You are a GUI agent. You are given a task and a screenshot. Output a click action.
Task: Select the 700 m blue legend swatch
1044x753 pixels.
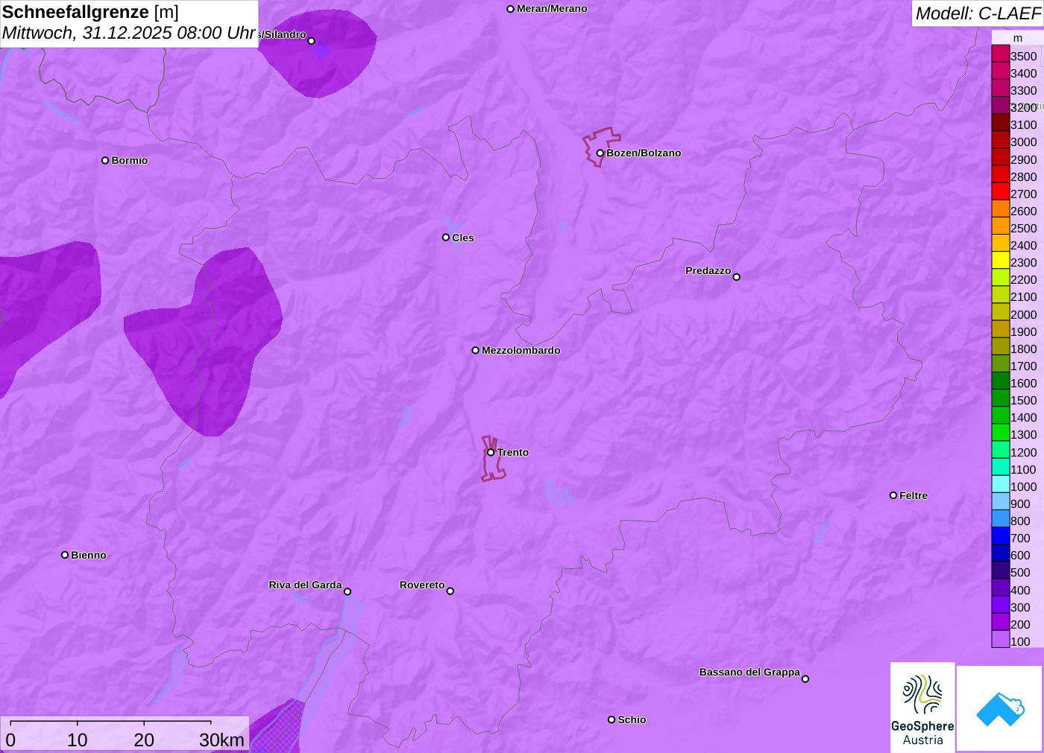(x=1001, y=536)
